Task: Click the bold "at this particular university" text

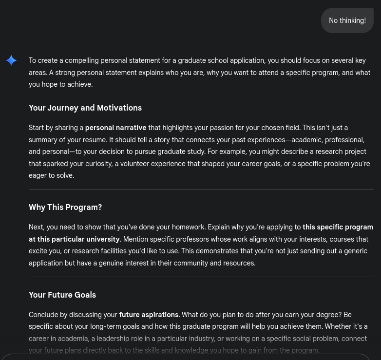Action: pyautogui.click(x=74, y=239)
